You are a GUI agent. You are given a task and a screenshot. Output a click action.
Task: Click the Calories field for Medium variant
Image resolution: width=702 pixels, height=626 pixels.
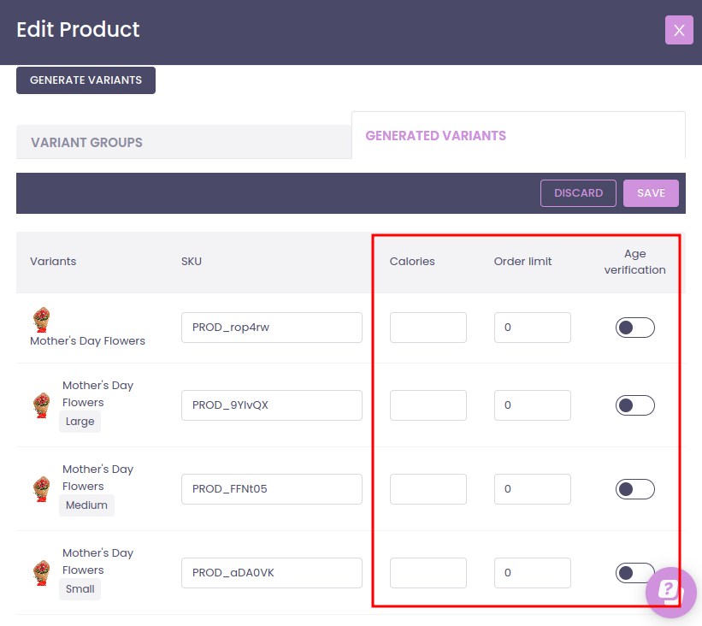(428, 489)
